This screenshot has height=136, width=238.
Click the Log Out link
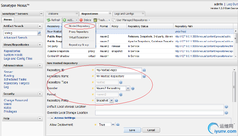click(x=232, y=4)
